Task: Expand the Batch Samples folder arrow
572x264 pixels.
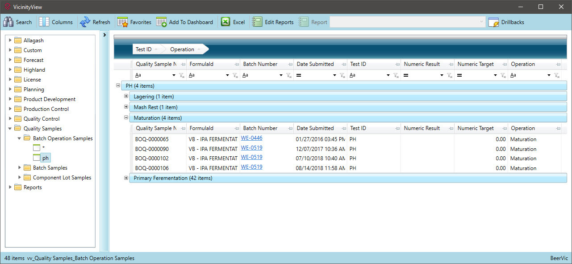Action: pos(20,168)
